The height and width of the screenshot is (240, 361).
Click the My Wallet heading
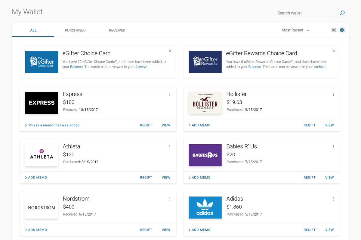[x=27, y=12]
